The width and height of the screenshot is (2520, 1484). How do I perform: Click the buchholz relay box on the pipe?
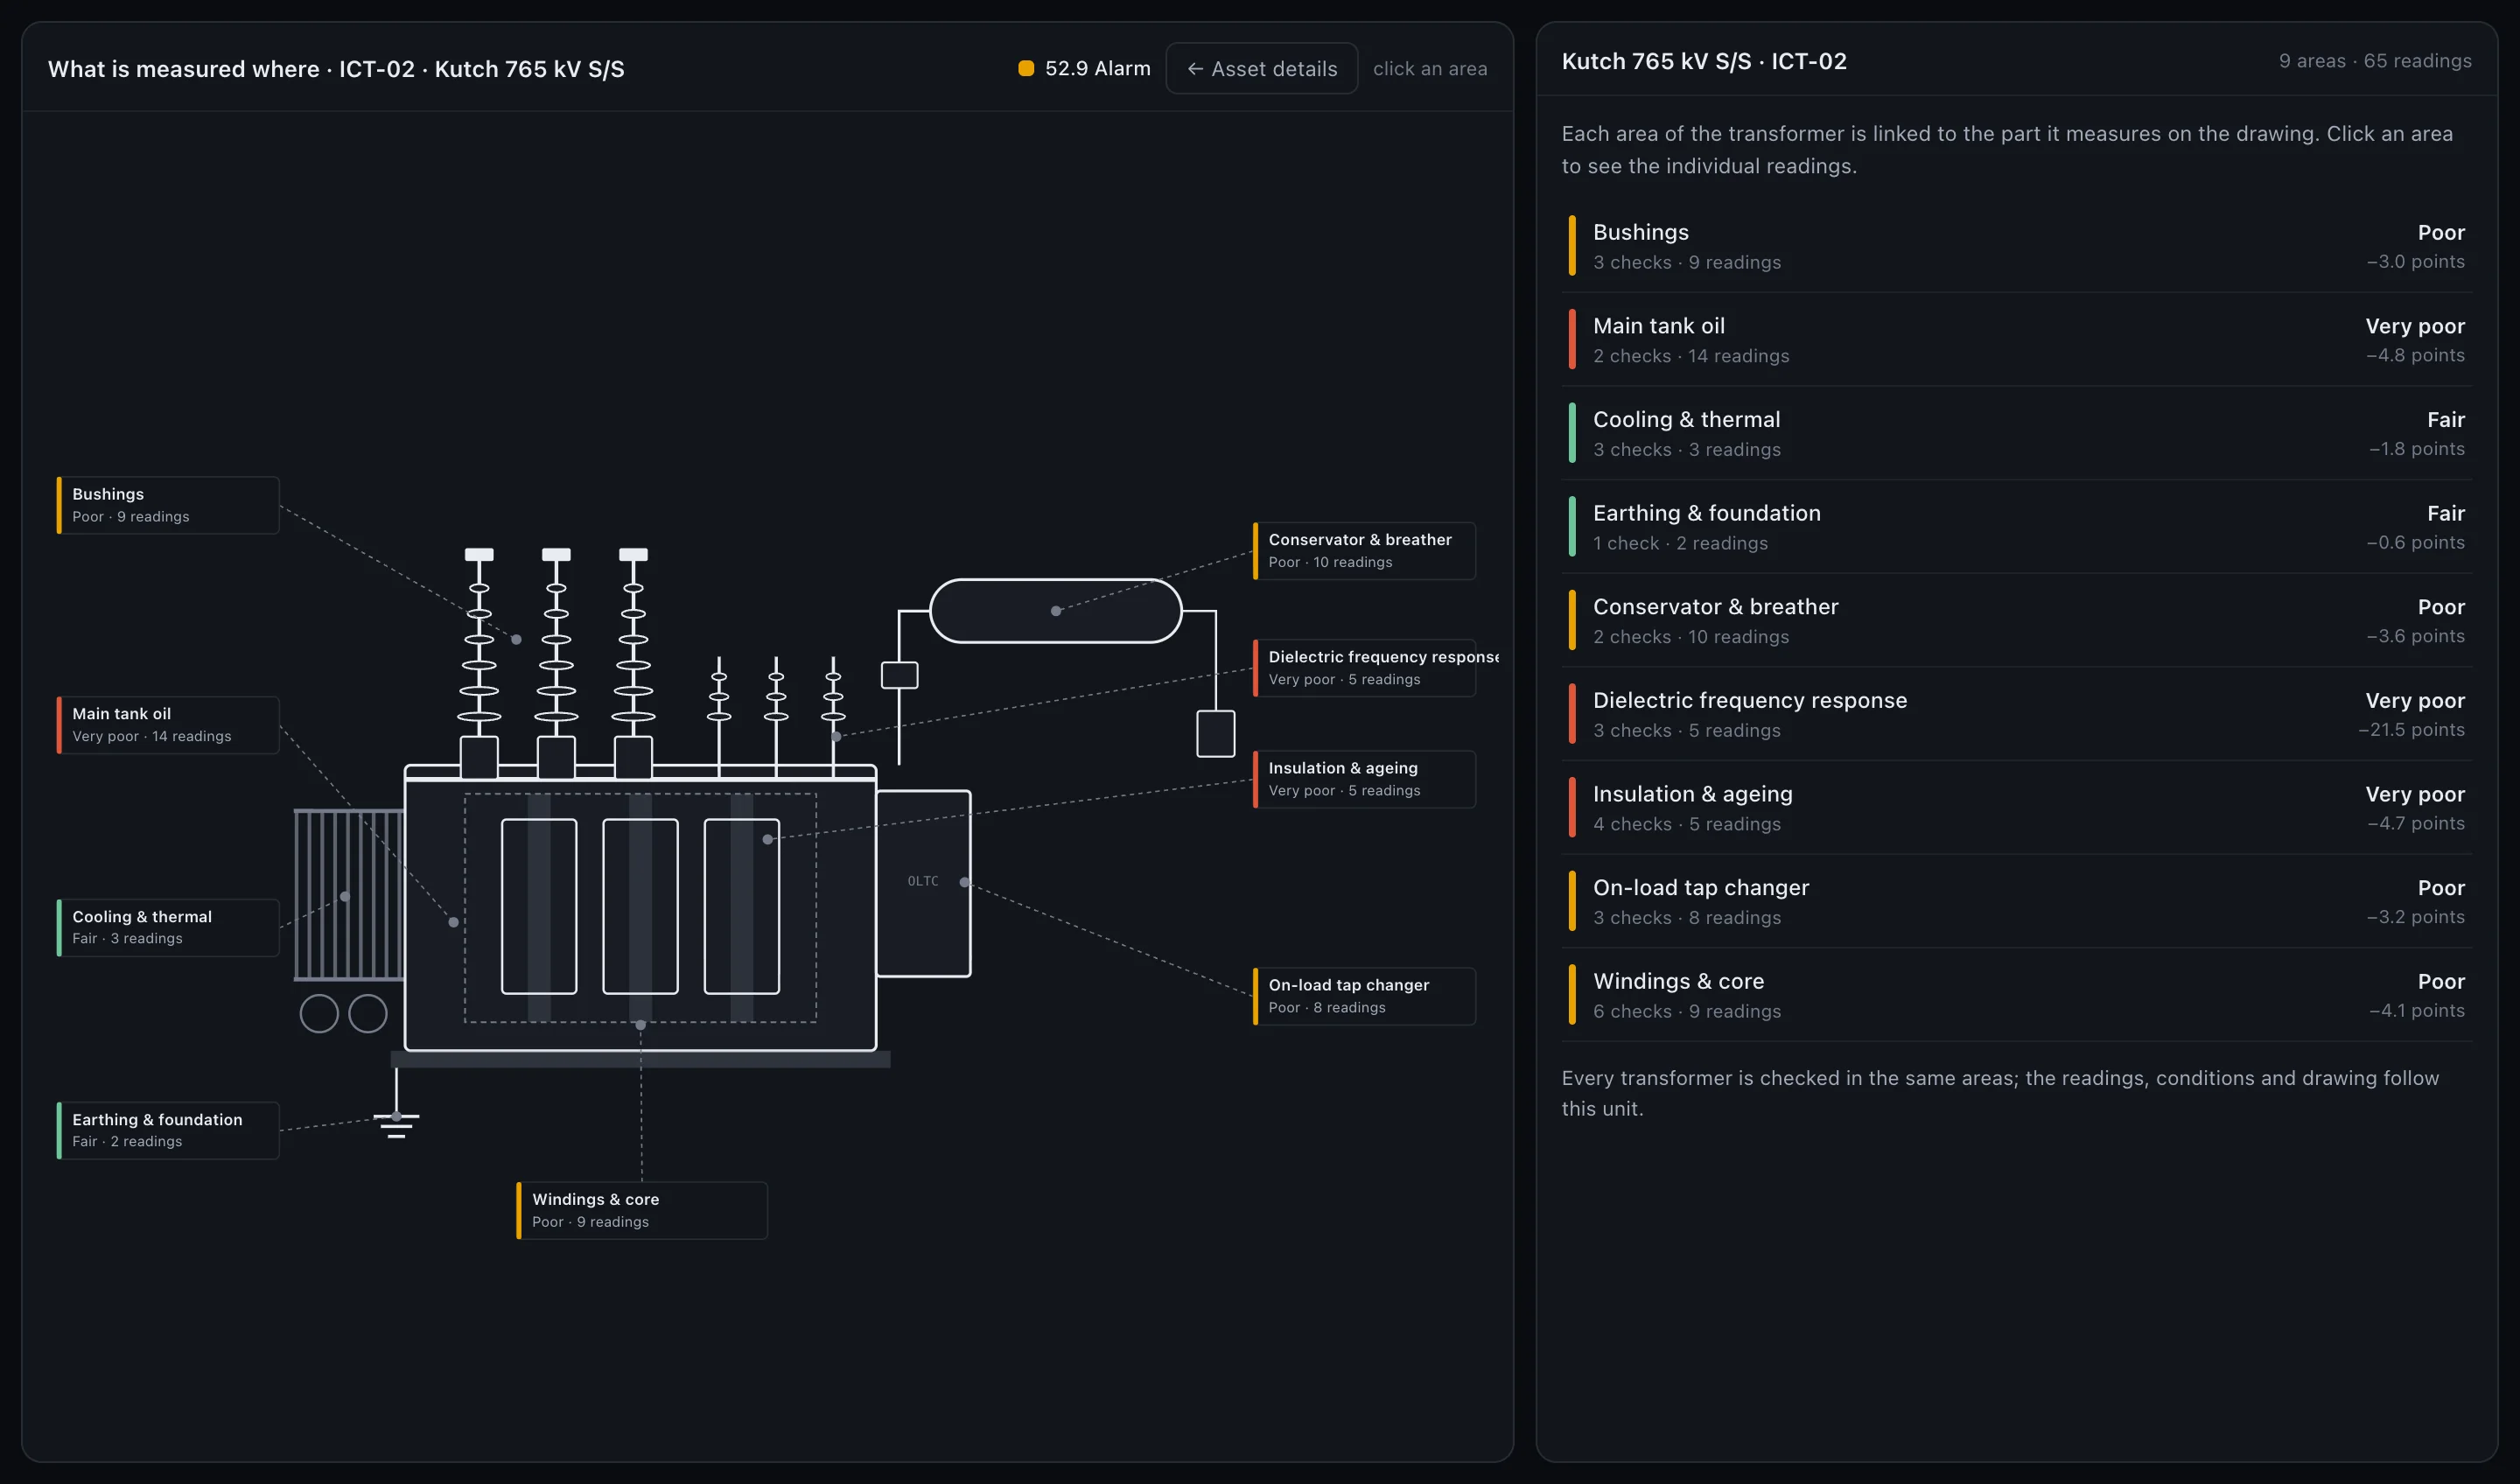pos(899,676)
